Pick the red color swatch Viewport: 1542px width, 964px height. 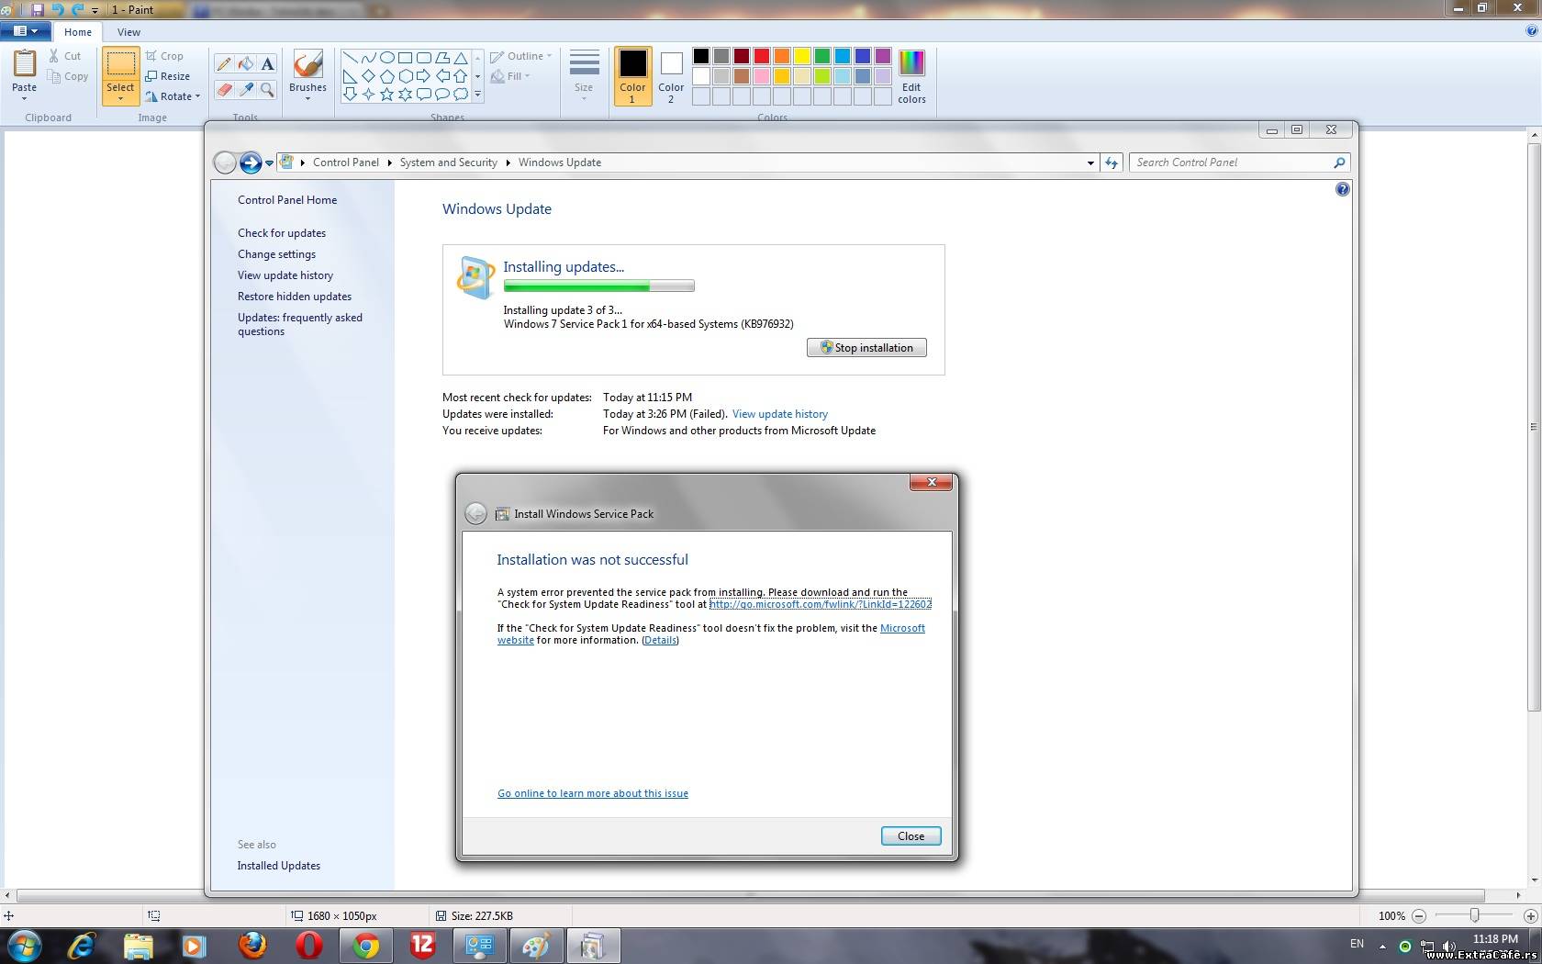(x=762, y=56)
